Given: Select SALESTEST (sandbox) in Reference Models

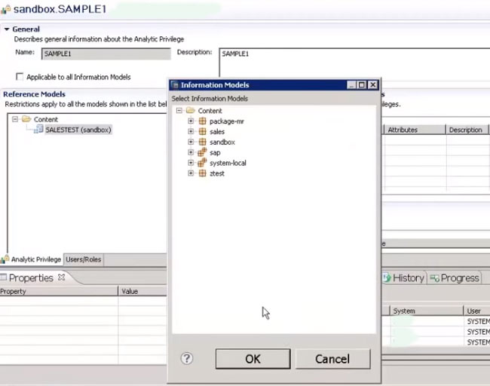Looking at the screenshot, I should click(78, 130).
